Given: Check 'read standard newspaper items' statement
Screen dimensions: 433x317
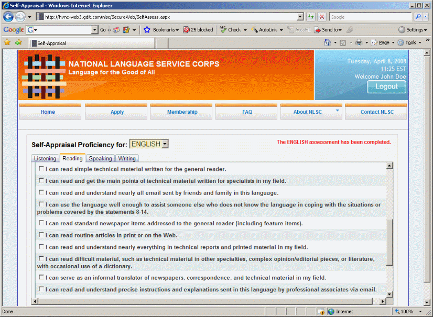Looking at the screenshot, I should [41, 223].
